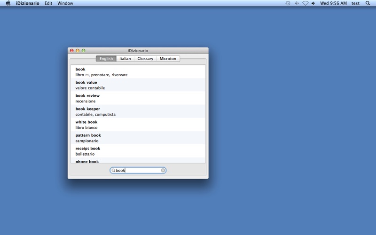Viewport: 376px width, 235px height.
Task: Click the date and time display
Action: [x=333, y=3]
